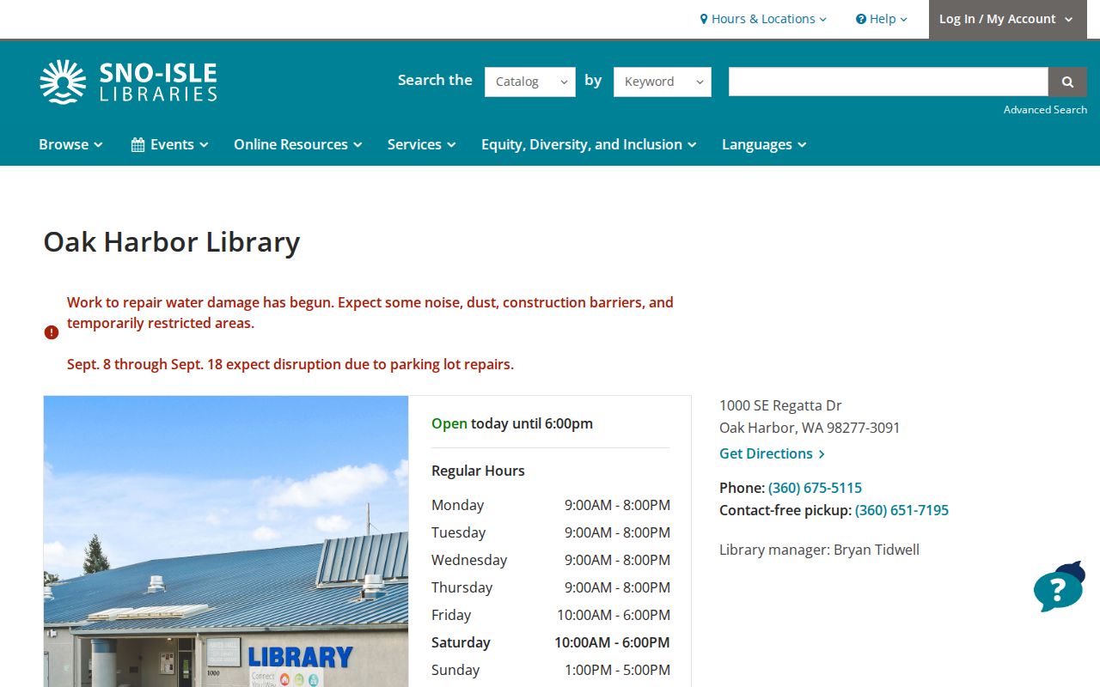1100x687 pixels.
Task: Click the water damage repair notice
Action: click(370, 313)
